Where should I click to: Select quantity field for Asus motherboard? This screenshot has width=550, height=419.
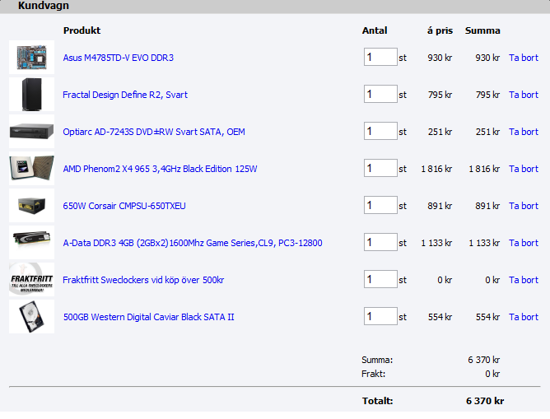pos(380,58)
